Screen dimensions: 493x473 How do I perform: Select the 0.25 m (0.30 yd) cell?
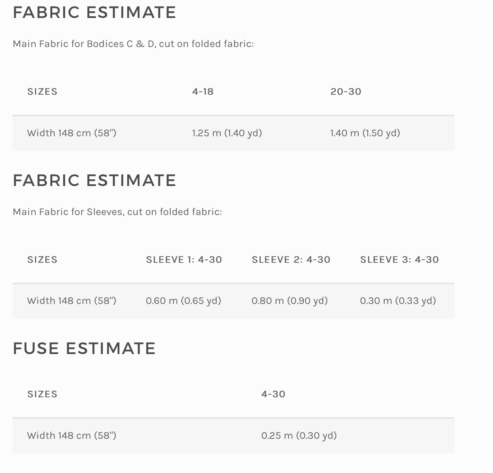click(299, 436)
